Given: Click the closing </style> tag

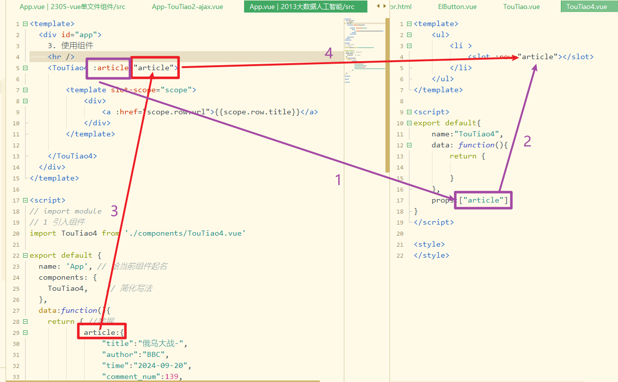Looking at the screenshot, I should [432, 256].
